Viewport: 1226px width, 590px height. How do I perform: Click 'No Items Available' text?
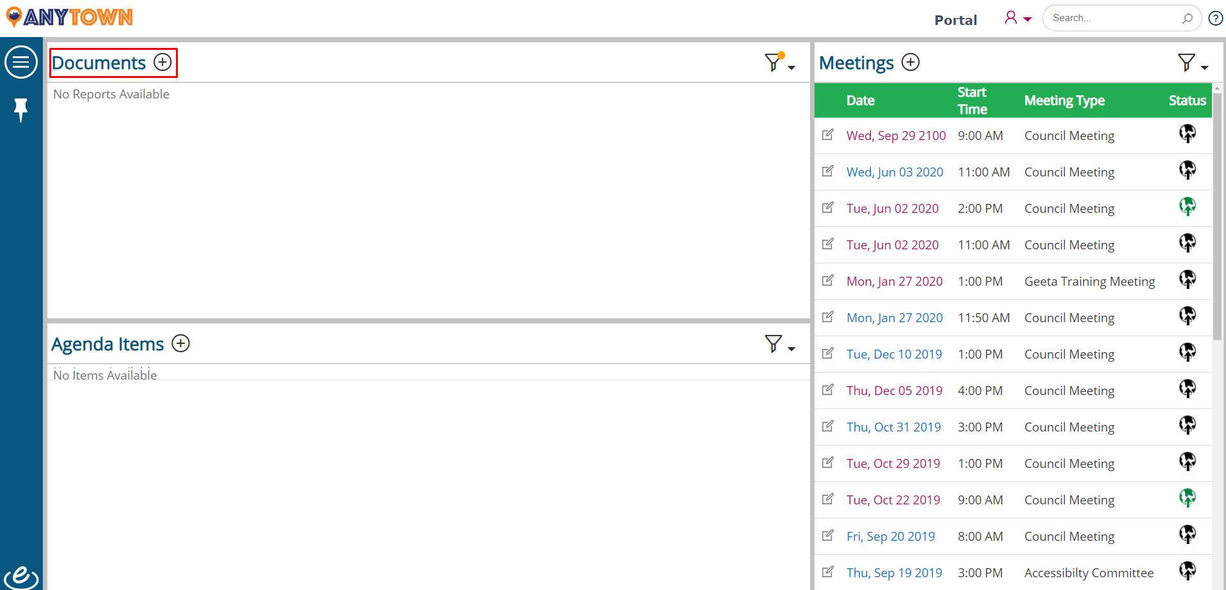(105, 375)
